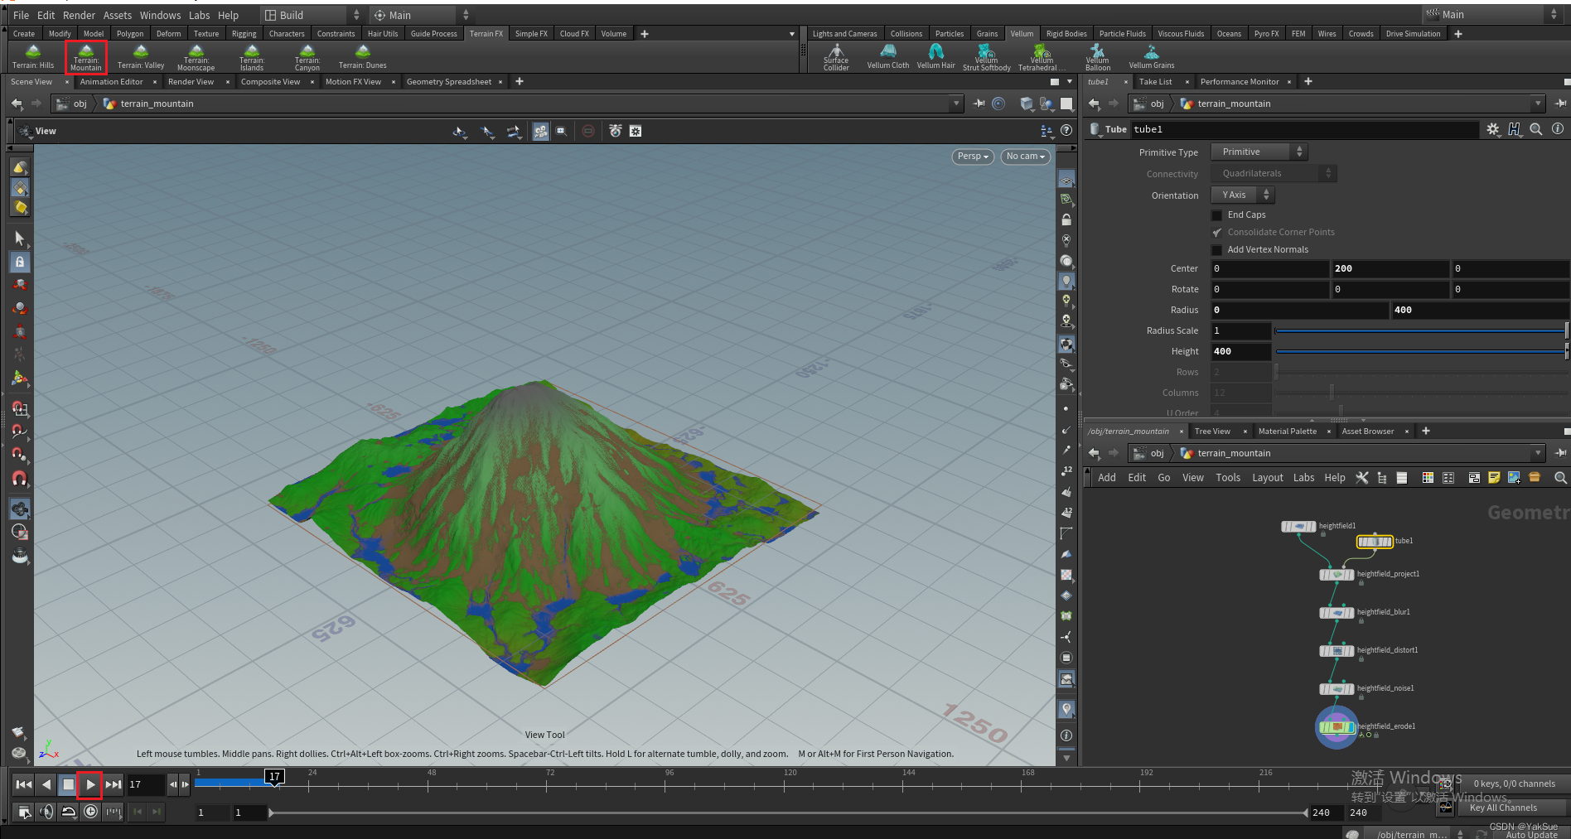This screenshot has width=1571, height=839.
Task: Switch to the Geometry Spreadsheet tab
Action: (x=449, y=82)
